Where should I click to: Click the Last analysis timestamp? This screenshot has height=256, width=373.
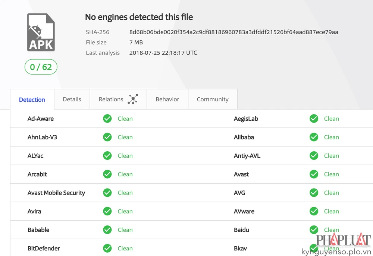click(x=163, y=53)
